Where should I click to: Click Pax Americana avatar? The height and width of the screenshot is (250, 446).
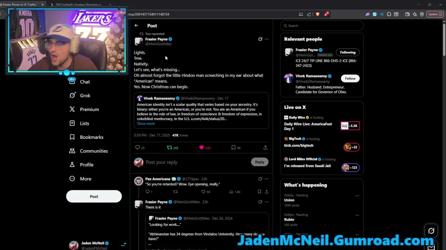(139, 181)
